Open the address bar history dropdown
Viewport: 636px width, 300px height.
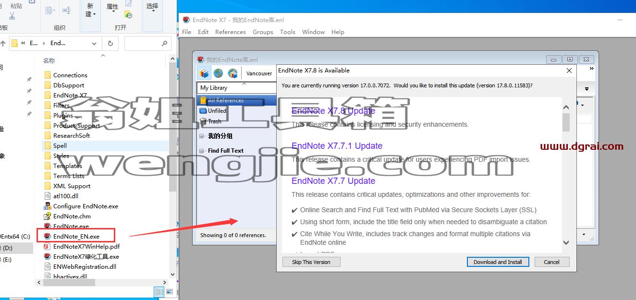[x=94, y=43]
